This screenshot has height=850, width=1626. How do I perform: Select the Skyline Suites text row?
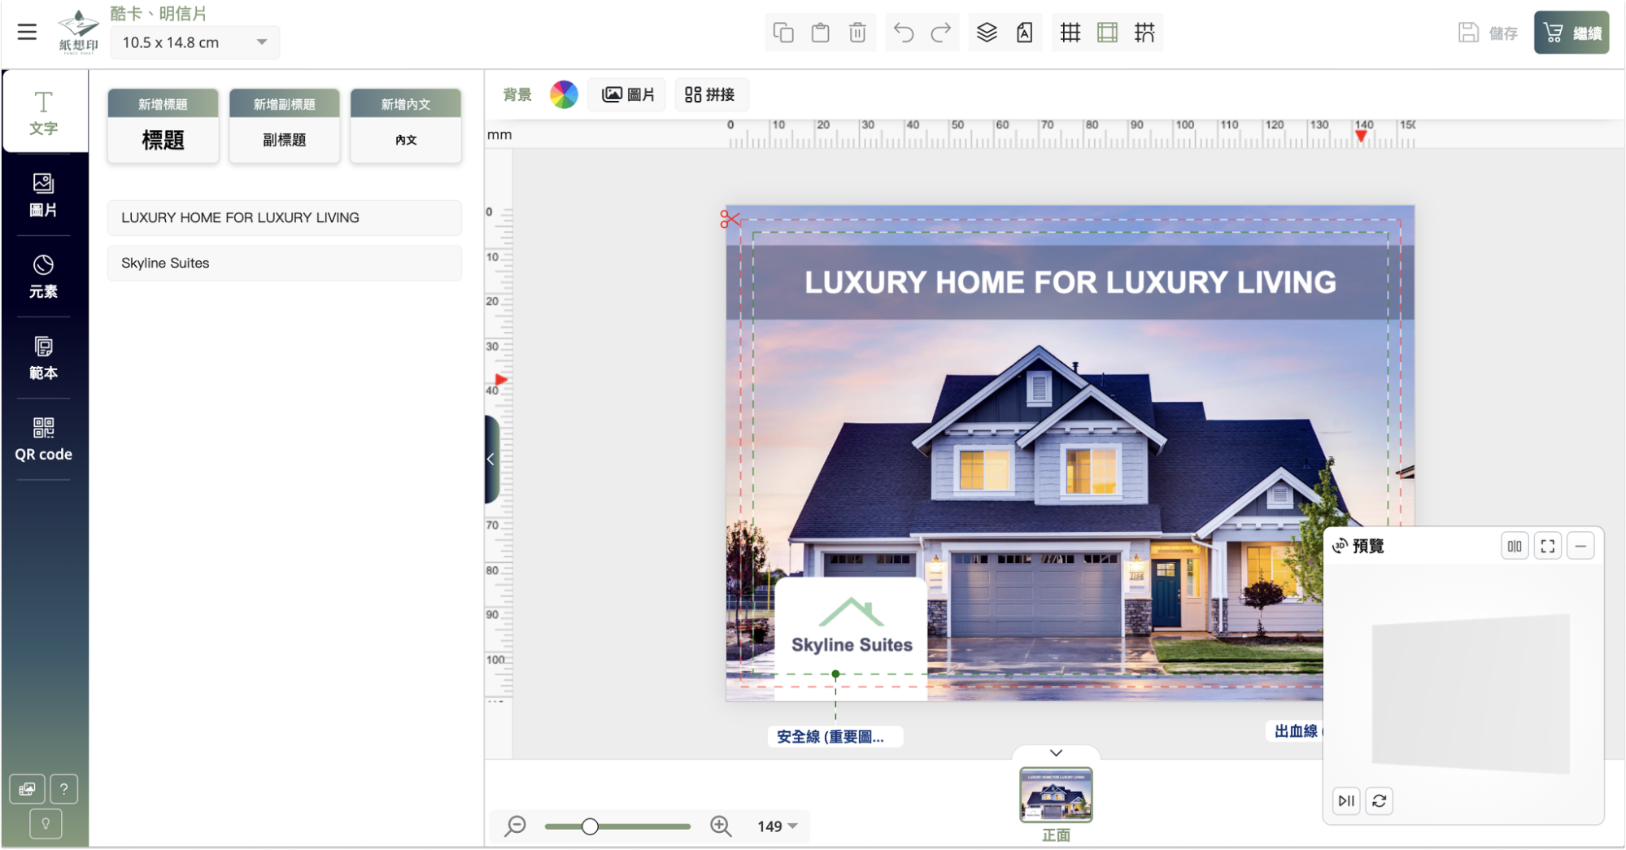[284, 263]
